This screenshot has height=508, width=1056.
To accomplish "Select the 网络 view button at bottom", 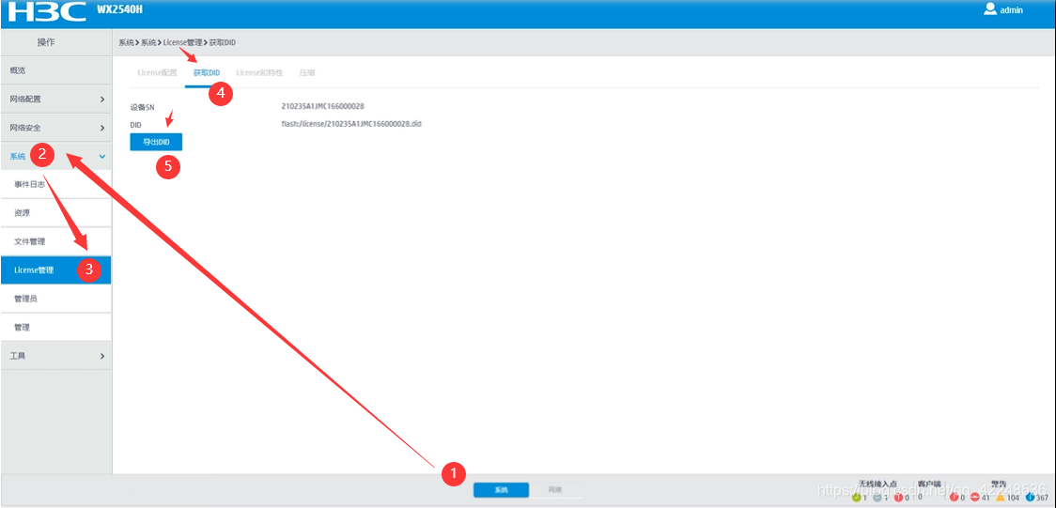I will coord(555,490).
